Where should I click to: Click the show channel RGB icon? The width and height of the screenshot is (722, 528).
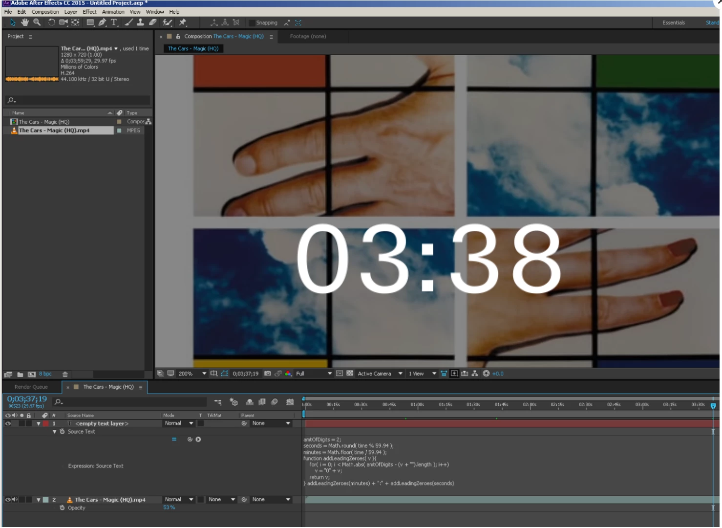[288, 374]
